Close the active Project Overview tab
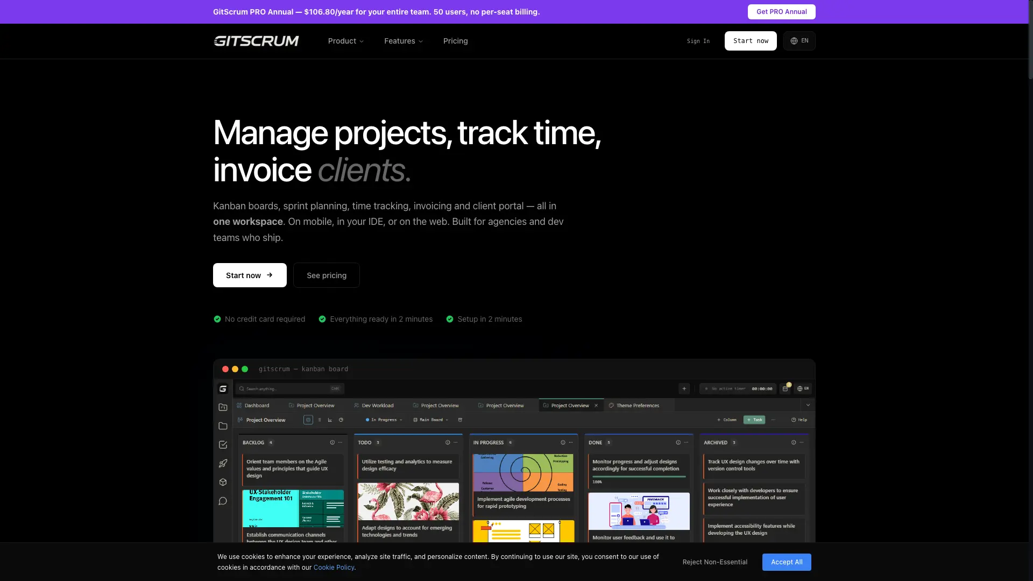 596,405
